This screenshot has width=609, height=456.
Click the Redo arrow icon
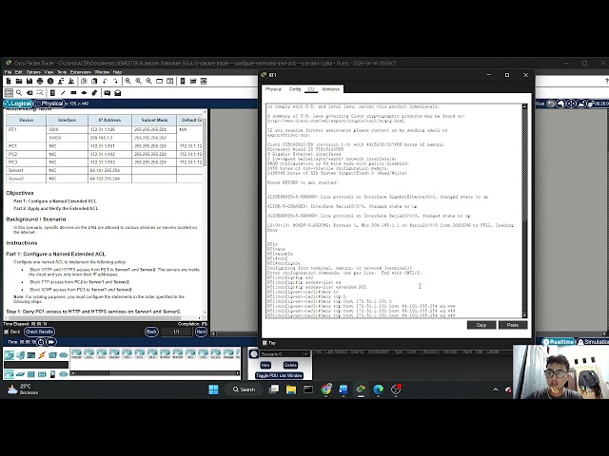point(115,81)
